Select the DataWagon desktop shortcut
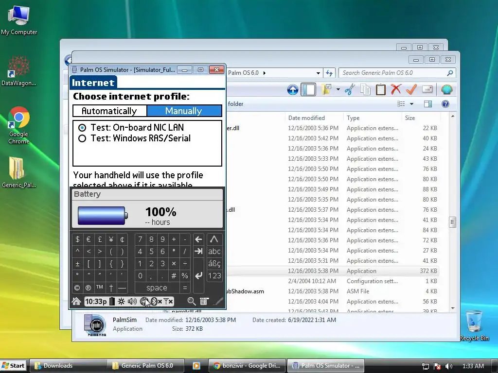Image resolution: width=498 pixels, height=373 pixels. tap(19, 71)
